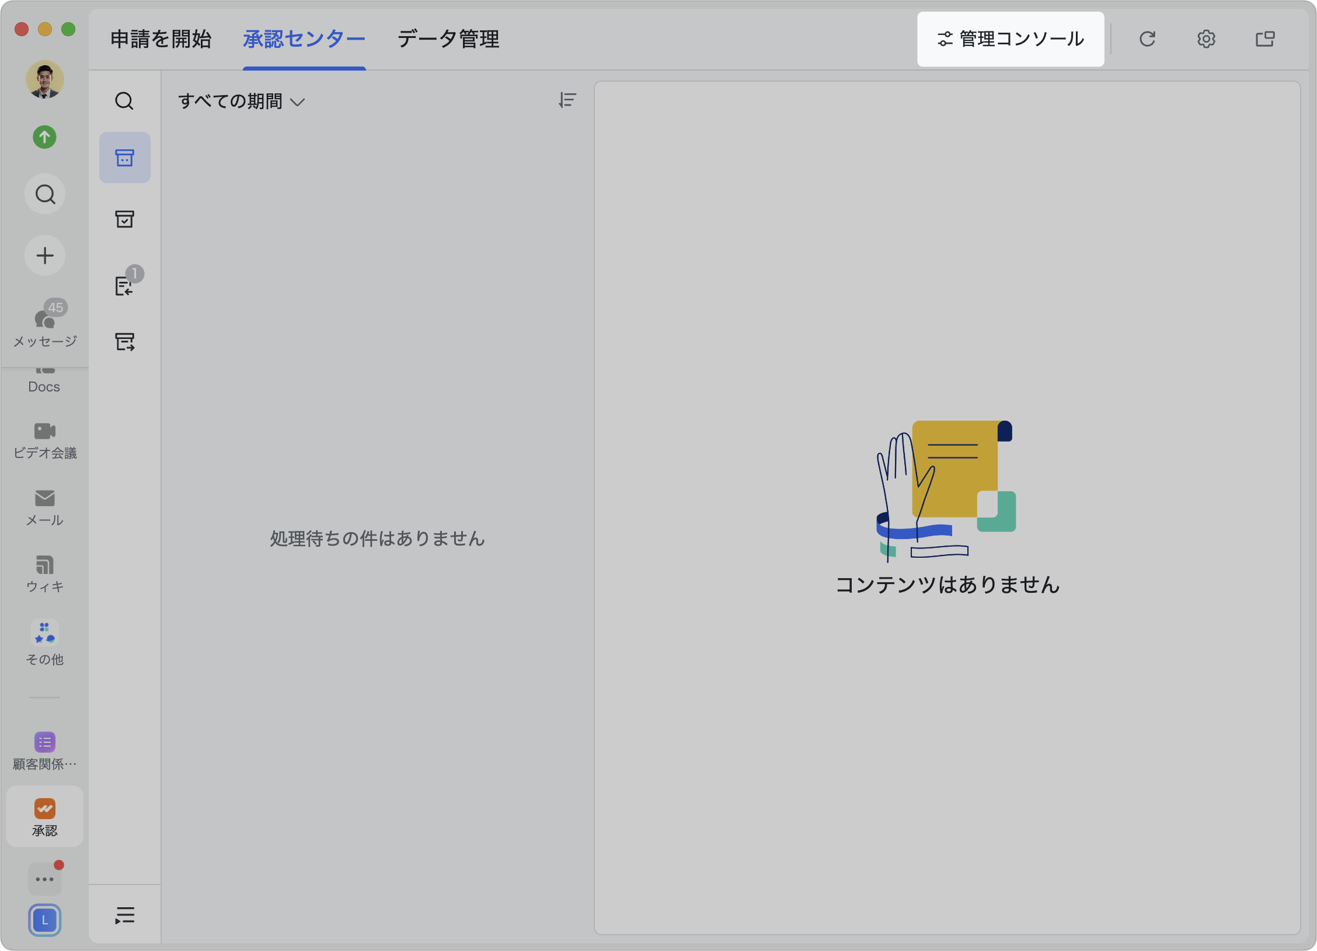Switch to 申請を開始 tab
The image size is (1317, 951).
coord(161,39)
